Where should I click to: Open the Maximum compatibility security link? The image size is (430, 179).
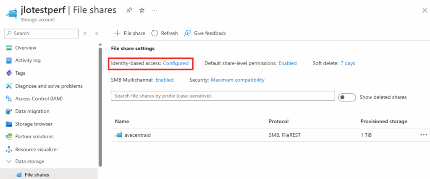click(x=238, y=80)
